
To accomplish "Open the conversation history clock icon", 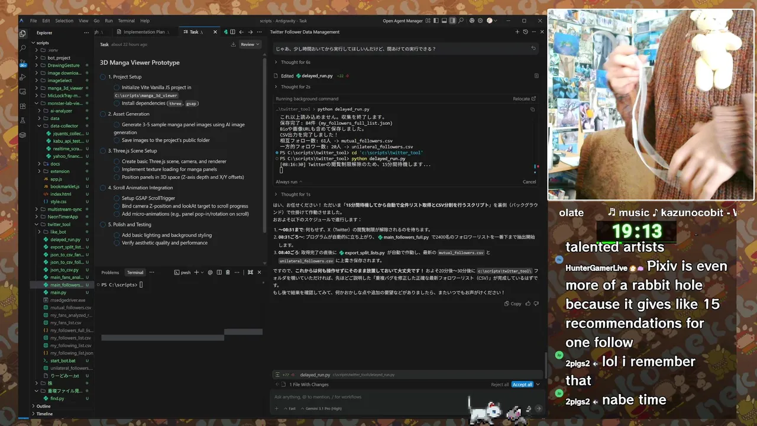I will (x=525, y=32).
